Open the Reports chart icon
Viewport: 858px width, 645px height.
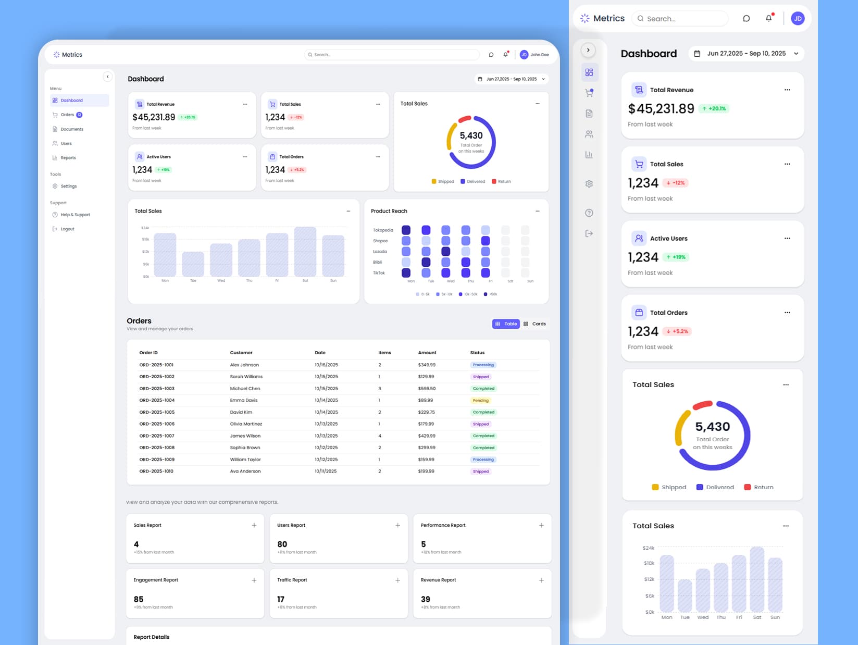click(x=589, y=155)
